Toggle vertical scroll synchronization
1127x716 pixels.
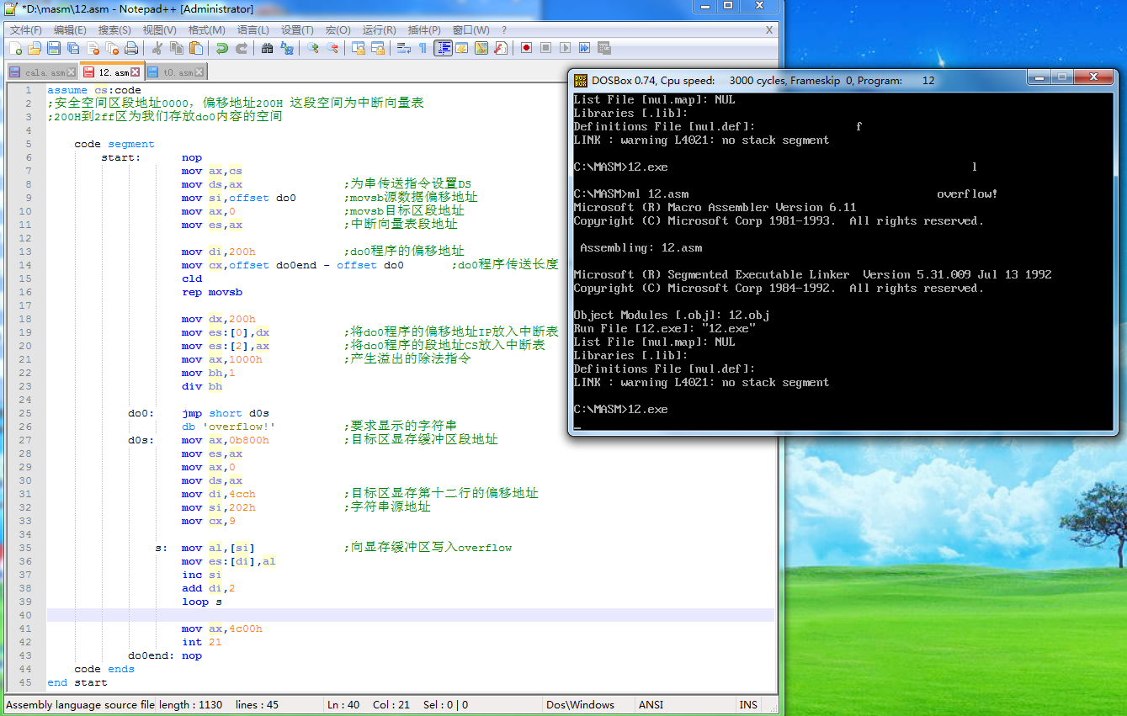point(358,48)
